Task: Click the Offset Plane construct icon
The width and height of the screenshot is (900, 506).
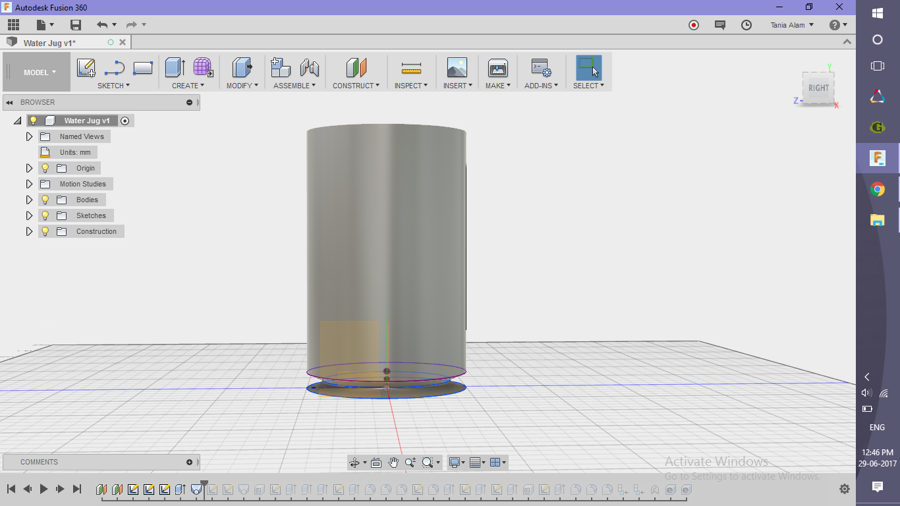Action: [356, 67]
